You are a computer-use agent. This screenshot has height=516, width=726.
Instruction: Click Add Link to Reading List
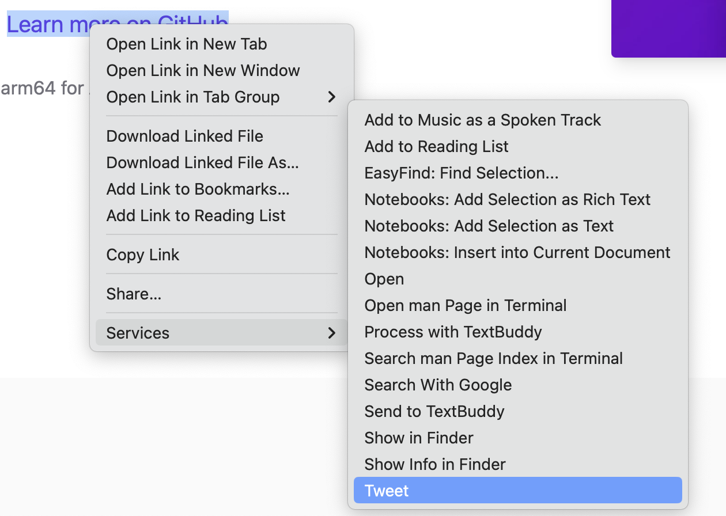tap(196, 215)
